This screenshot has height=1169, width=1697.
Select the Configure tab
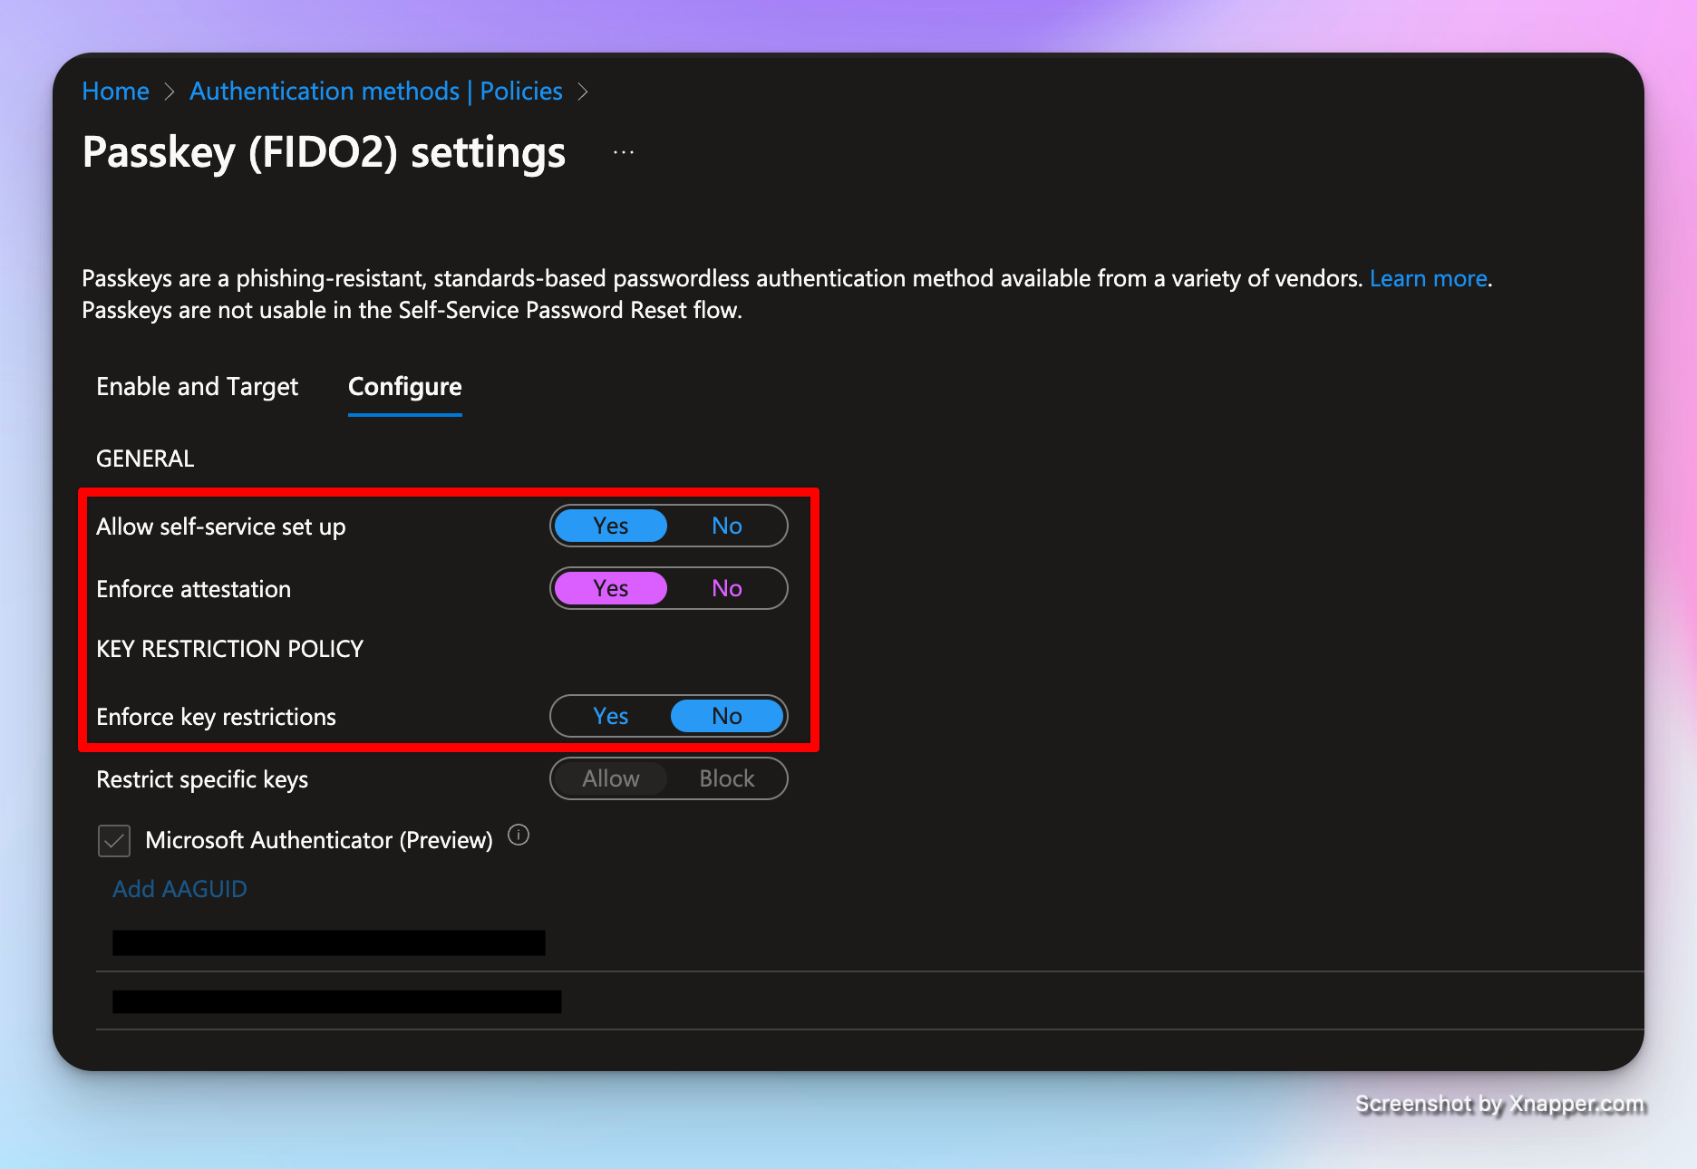[404, 387]
